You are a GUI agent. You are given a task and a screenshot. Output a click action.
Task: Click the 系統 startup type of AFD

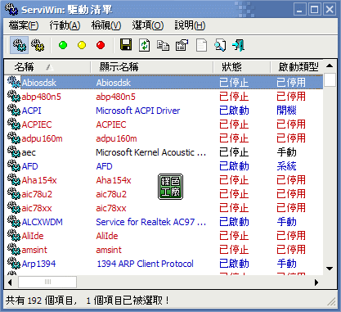(286, 166)
